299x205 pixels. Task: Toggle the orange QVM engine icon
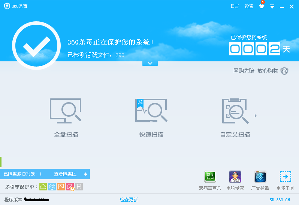[x=61, y=187]
